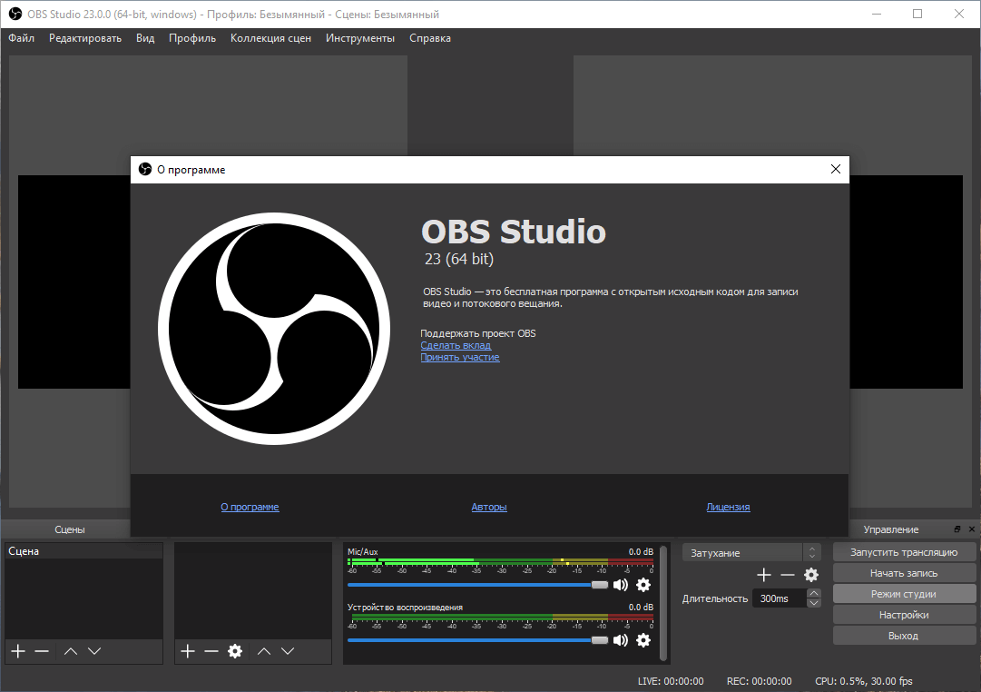Open source properties via the gear icon

(235, 651)
